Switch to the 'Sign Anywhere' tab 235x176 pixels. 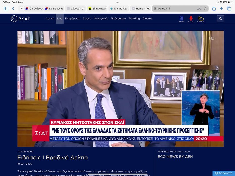[x=97, y=9]
